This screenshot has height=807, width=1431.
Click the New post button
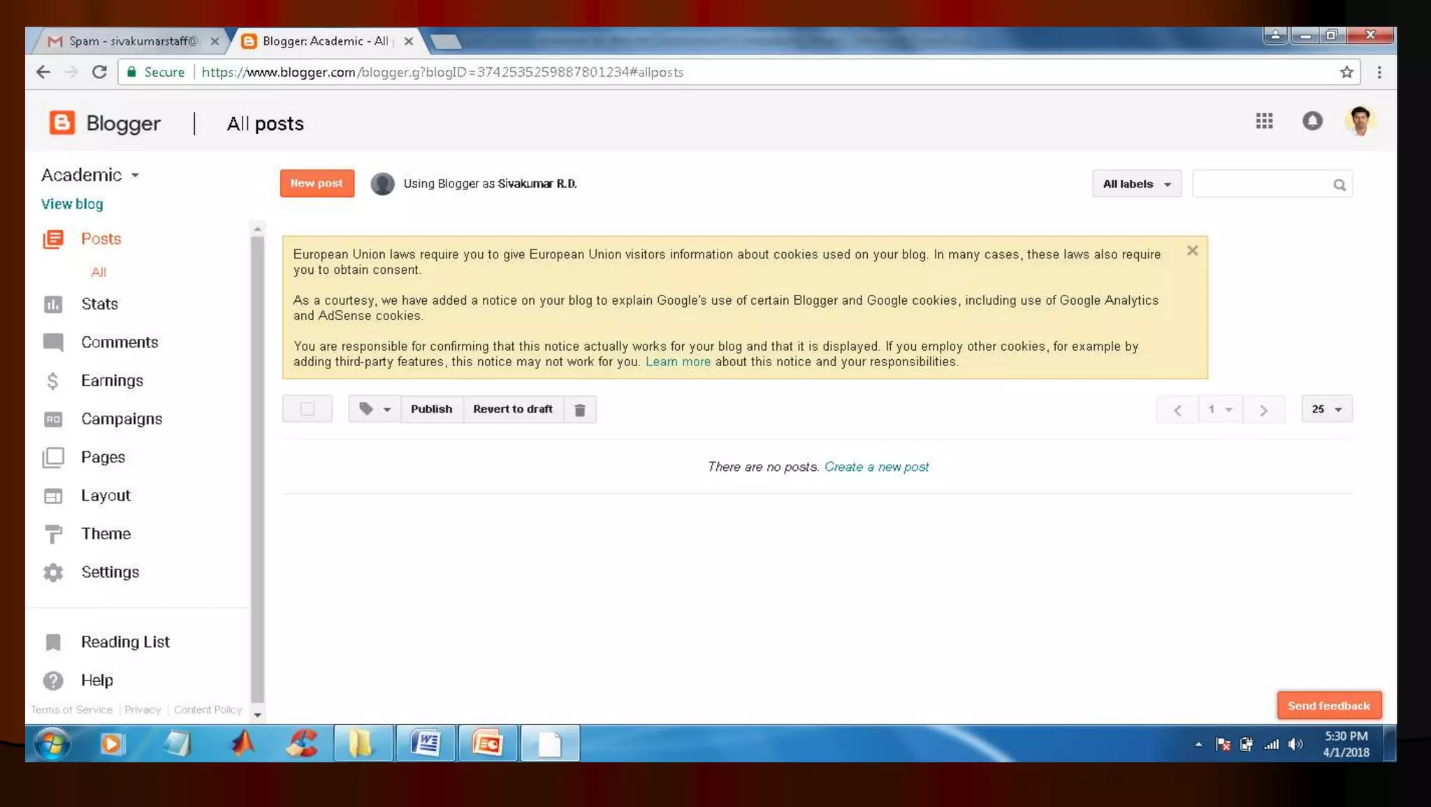pyautogui.click(x=317, y=183)
